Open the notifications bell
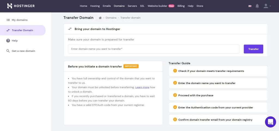Screen dimensions: 279x131 point(257,6)
